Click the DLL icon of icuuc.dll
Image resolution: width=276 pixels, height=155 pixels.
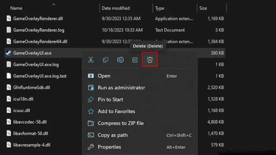coord(9,111)
